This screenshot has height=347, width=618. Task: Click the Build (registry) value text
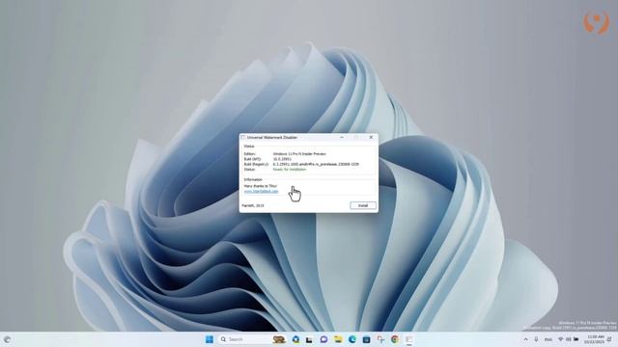tap(316, 164)
